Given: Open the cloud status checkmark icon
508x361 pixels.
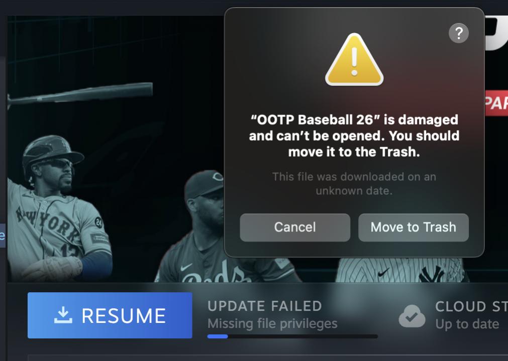Looking at the screenshot, I should click(x=412, y=316).
